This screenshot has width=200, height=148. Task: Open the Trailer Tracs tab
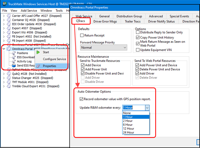tap(132, 21)
